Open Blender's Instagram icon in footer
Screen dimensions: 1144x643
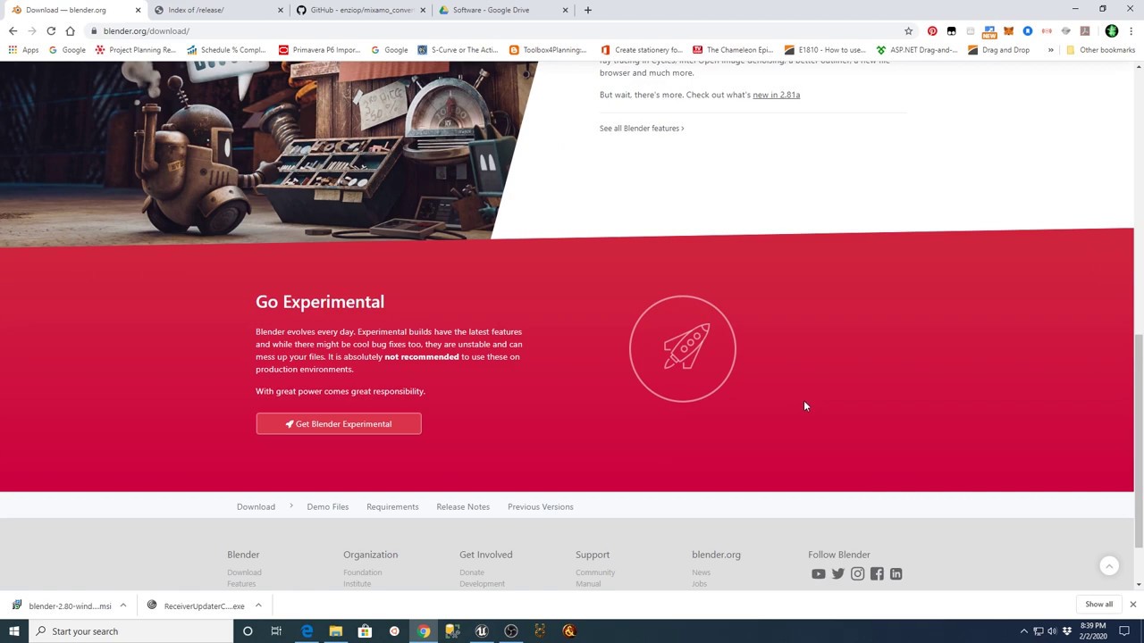[x=857, y=573]
